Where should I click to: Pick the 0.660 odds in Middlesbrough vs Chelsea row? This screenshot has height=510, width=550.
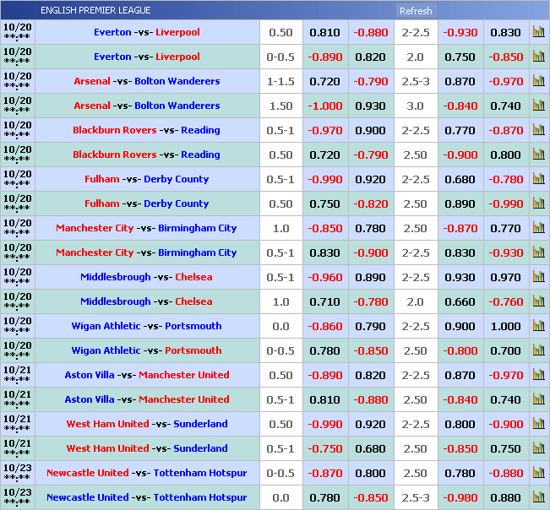coord(460,301)
